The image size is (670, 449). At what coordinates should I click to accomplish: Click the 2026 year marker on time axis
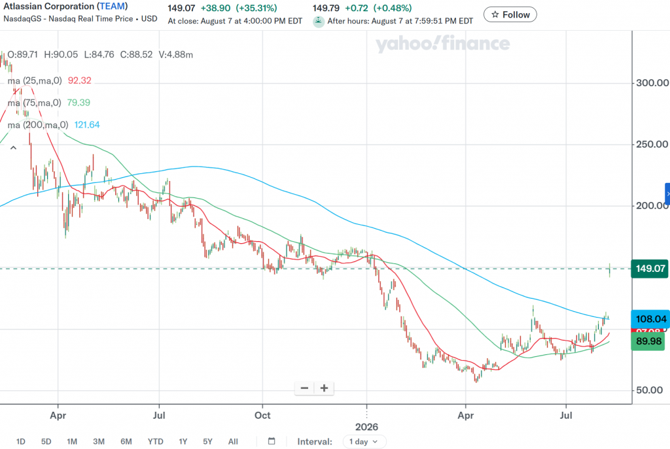tap(366, 427)
